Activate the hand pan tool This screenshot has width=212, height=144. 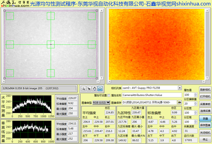coord(95,89)
